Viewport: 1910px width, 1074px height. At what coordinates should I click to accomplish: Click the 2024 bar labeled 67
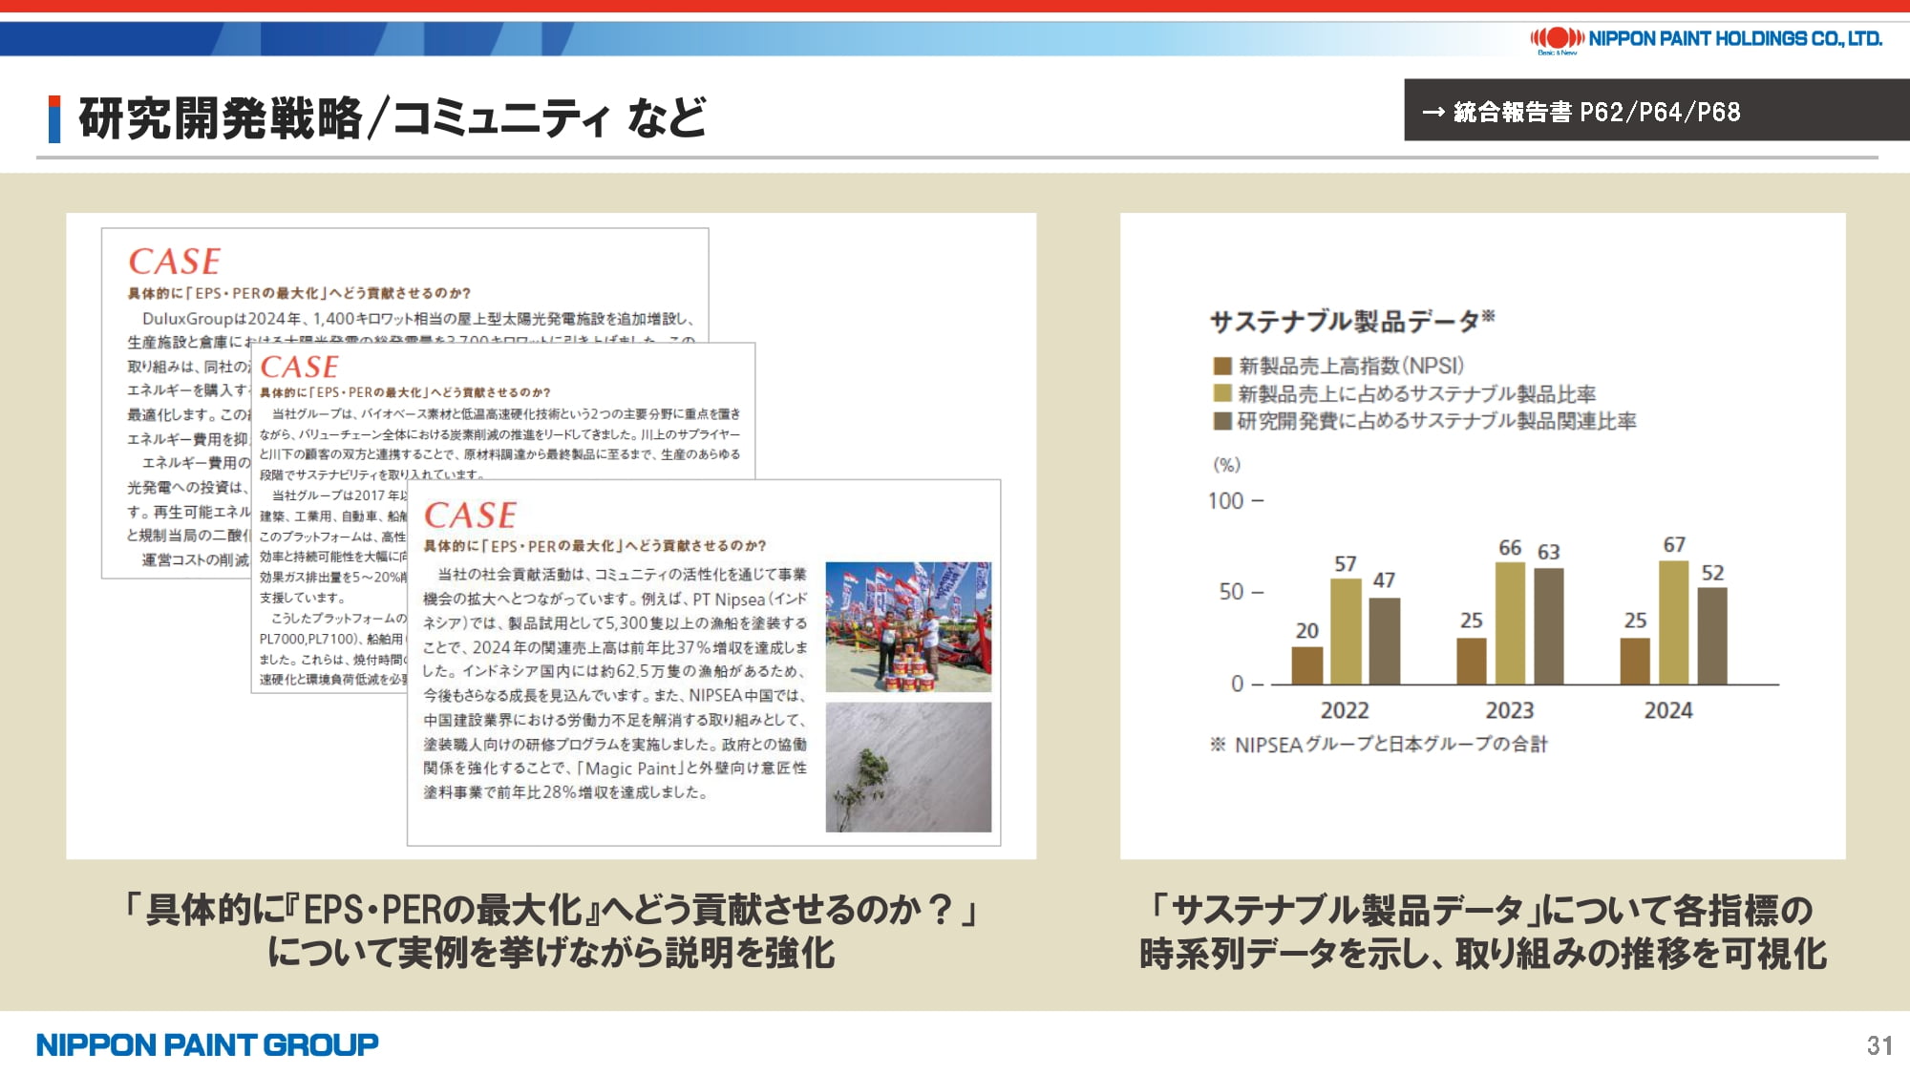click(x=1674, y=622)
